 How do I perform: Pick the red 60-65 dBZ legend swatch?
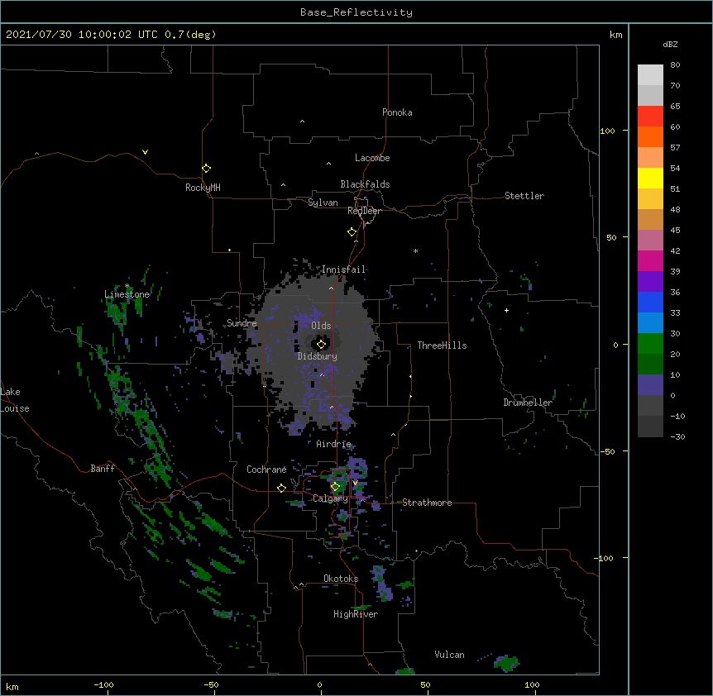click(x=650, y=116)
